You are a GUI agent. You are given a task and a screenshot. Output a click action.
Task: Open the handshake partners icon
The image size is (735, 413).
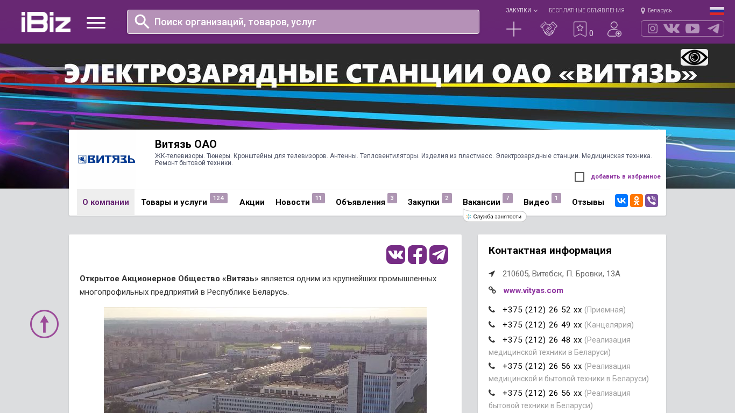[x=549, y=29]
